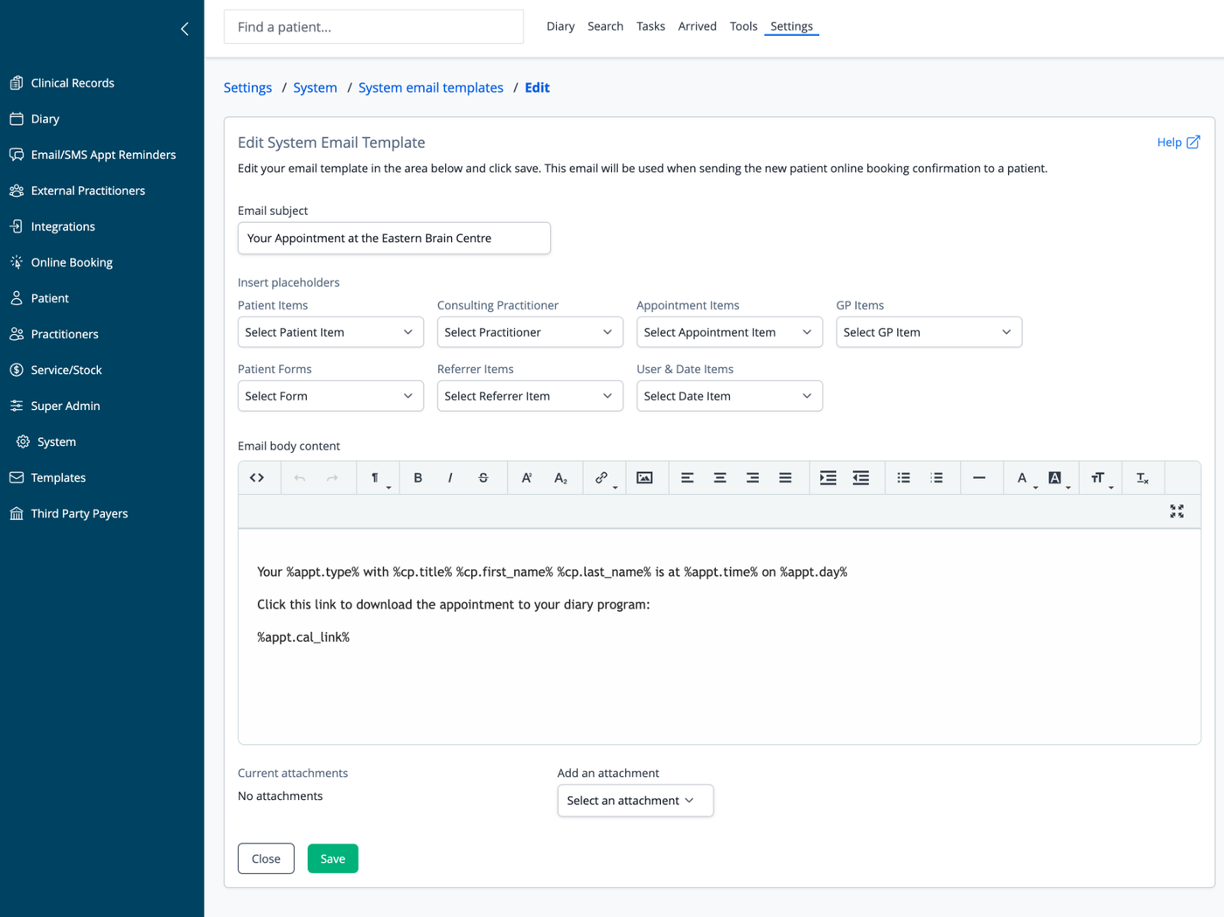Open the Arrived tab
Image resolution: width=1224 pixels, height=917 pixels.
click(x=697, y=26)
